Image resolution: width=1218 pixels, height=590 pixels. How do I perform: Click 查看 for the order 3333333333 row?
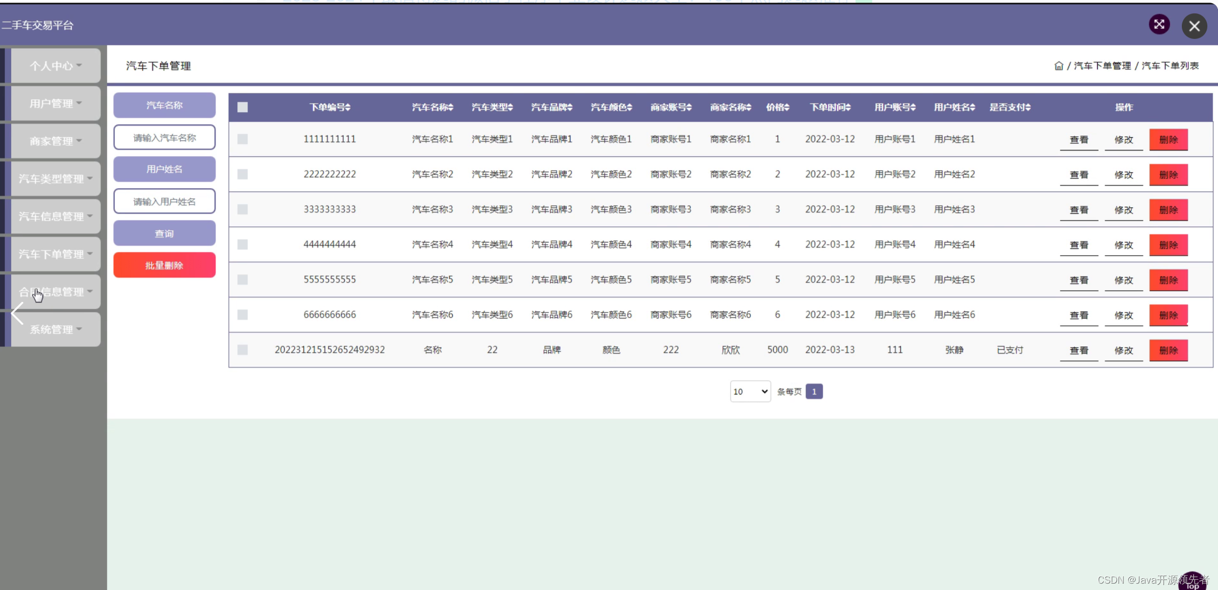[x=1079, y=210]
